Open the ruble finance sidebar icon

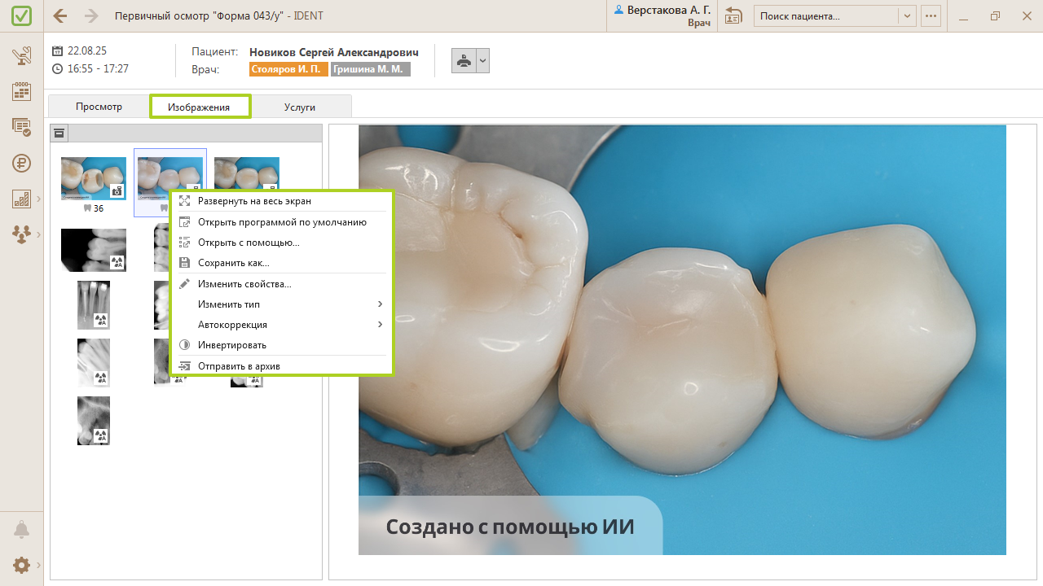(22, 163)
